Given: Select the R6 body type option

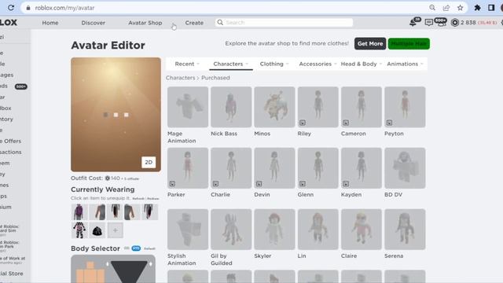Looking at the screenshot, I should coord(127,248).
